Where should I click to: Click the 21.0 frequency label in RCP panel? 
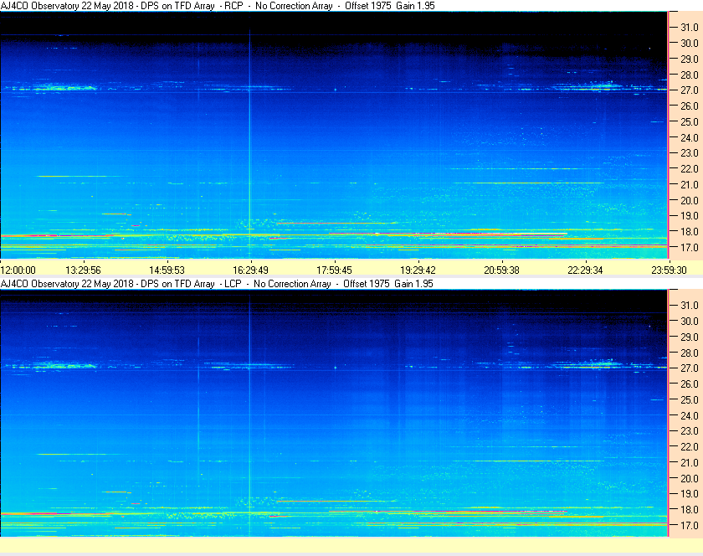click(690, 184)
